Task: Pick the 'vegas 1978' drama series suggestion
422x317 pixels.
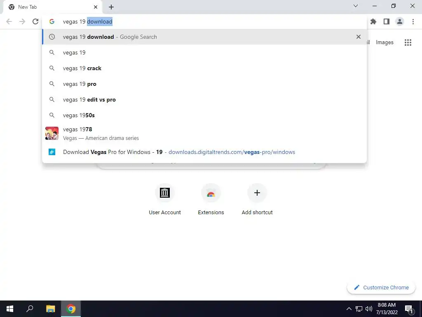Action: [204, 133]
